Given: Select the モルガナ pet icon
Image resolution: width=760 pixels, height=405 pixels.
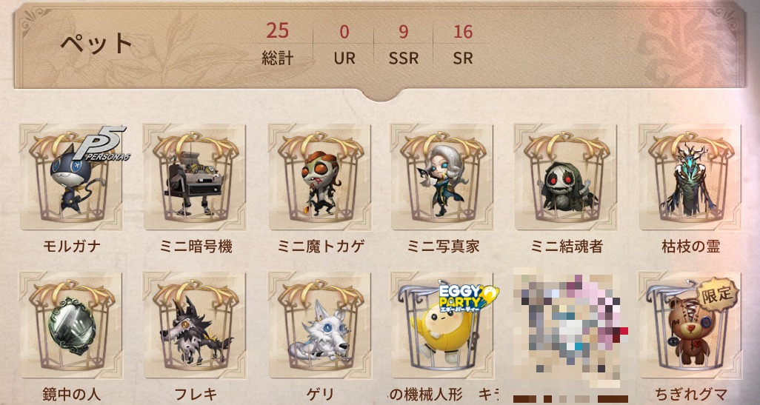Looking at the screenshot, I should (71, 177).
